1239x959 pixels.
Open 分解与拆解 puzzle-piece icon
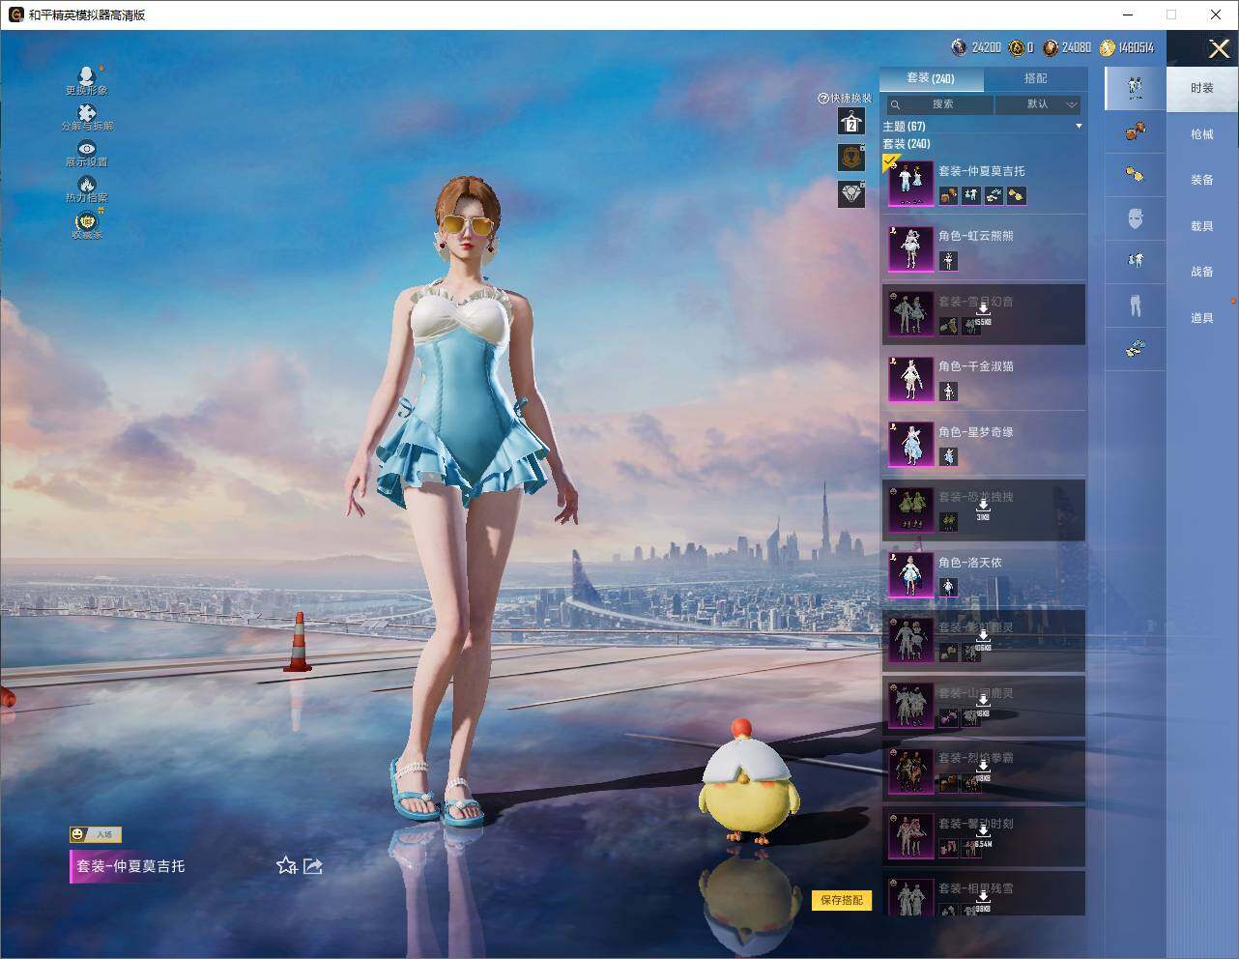pyautogui.click(x=87, y=118)
